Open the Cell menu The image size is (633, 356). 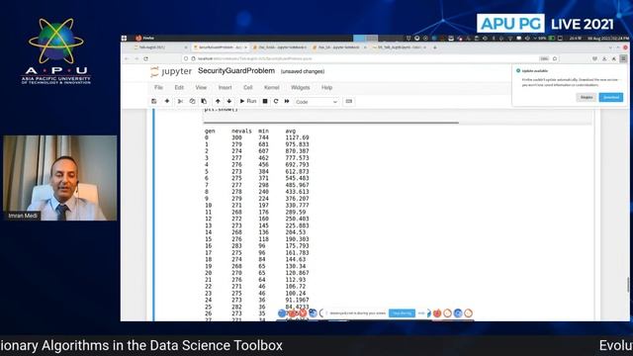point(247,88)
